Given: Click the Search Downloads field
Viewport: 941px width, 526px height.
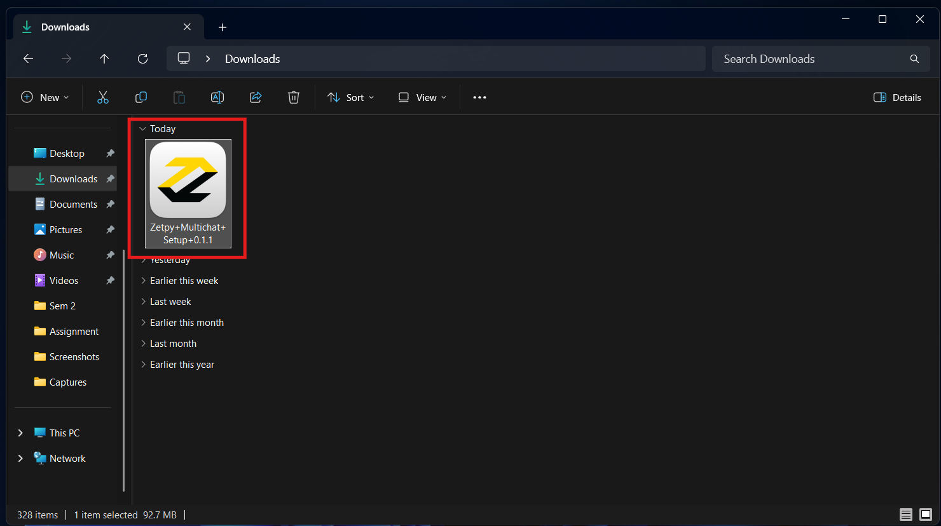Looking at the screenshot, I should [821, 58].
